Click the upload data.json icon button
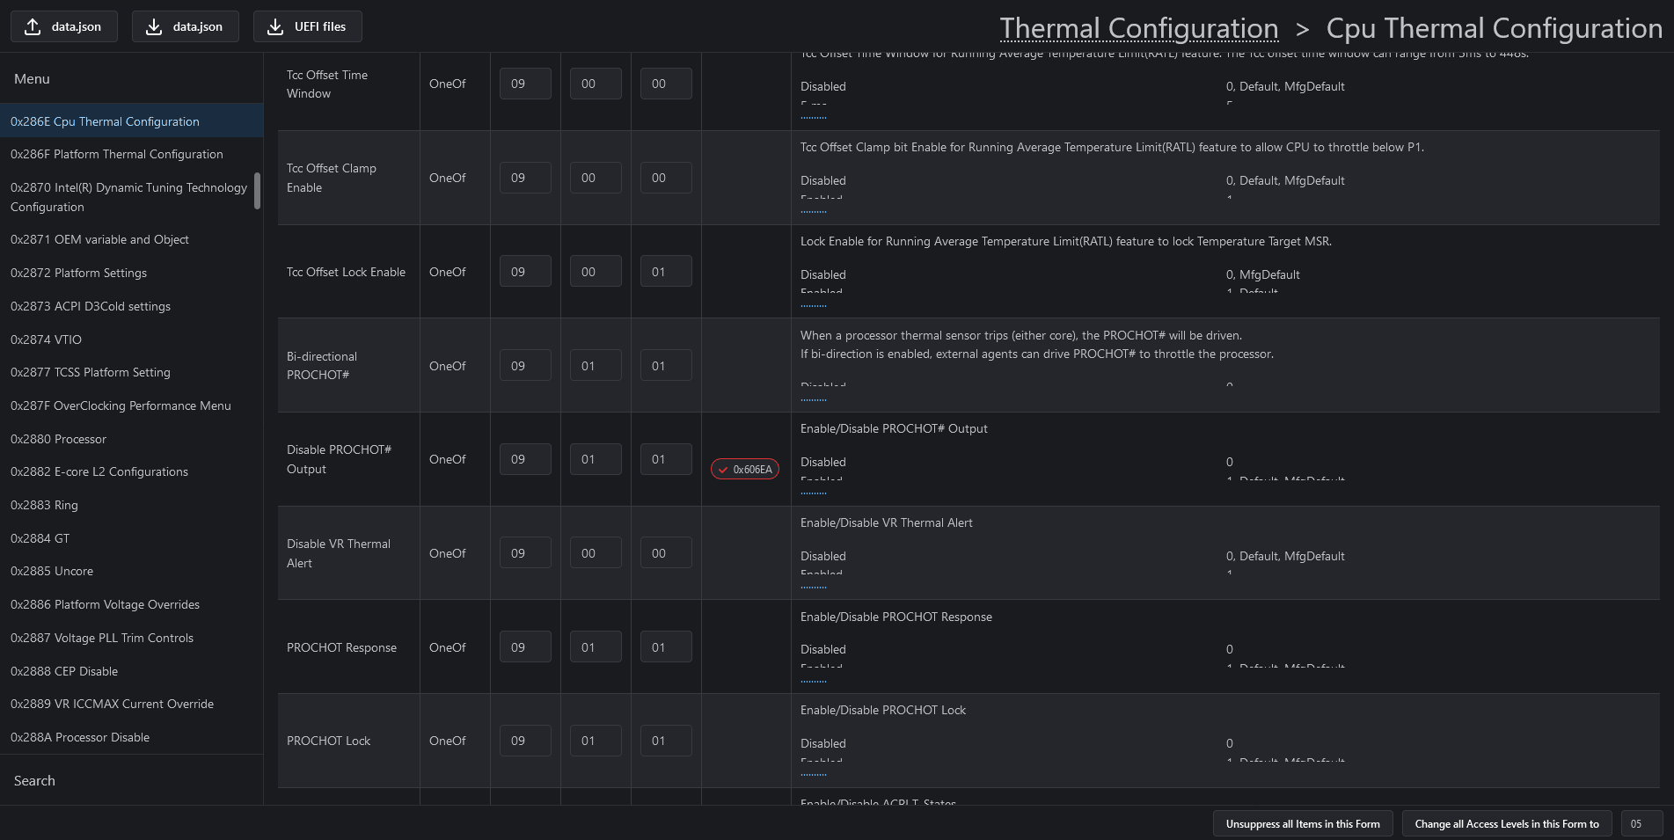Image resolution: width=1674 pixels, height=840 pixels. [x=63, y=26]
